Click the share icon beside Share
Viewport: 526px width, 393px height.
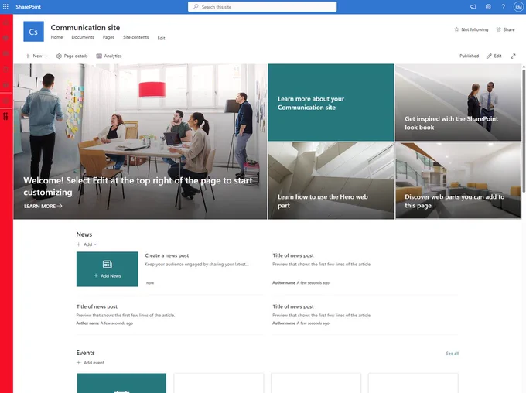(499, 29)
